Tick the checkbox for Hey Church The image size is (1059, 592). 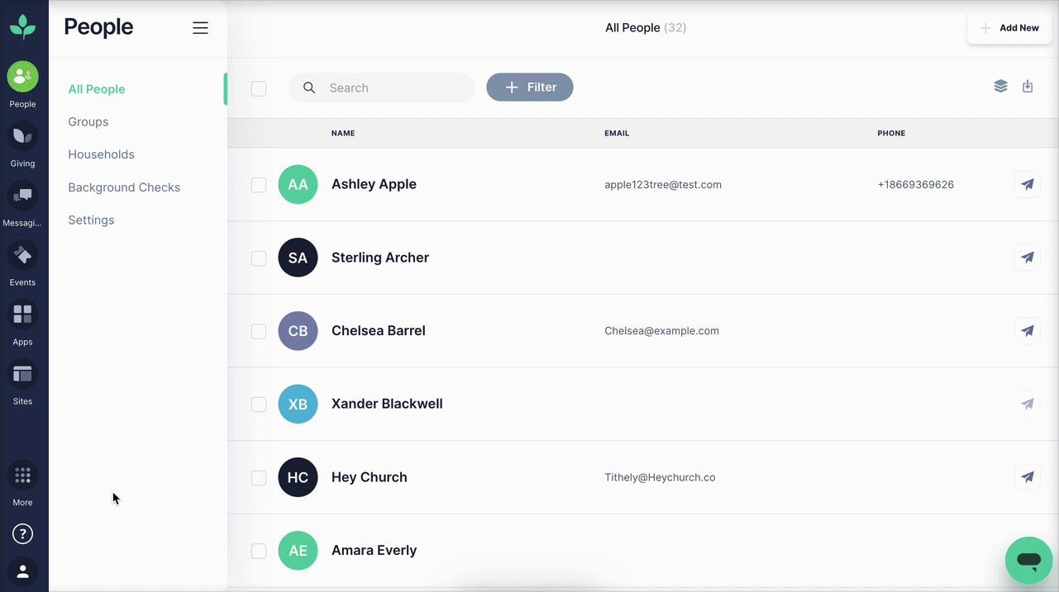point(259,478)
